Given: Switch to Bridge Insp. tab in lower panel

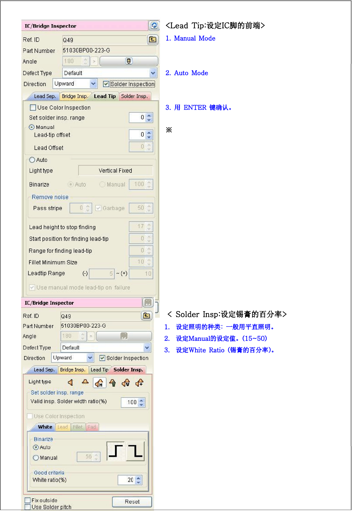Looking at the screenshot, I should (73, 369).
